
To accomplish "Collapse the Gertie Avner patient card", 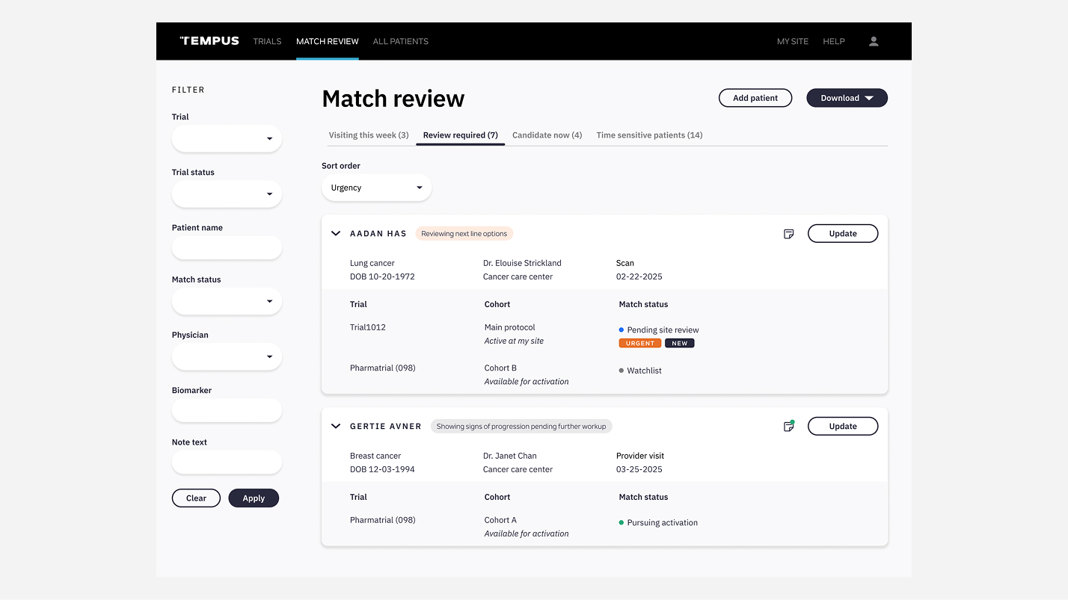I will click(x=336, y=427).
